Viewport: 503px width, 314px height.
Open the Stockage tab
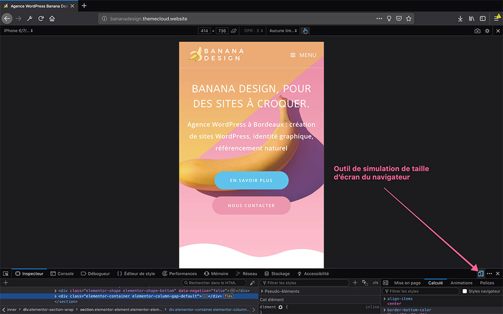point(277,274)
